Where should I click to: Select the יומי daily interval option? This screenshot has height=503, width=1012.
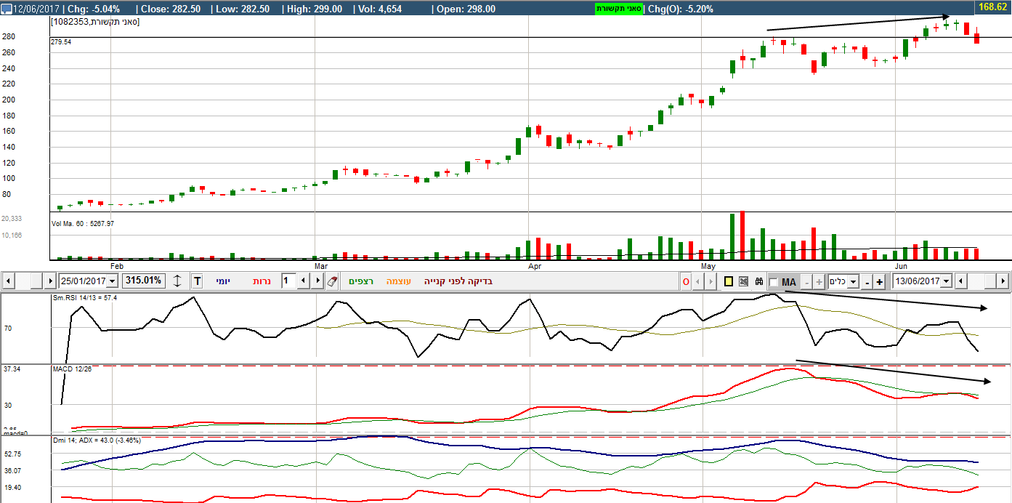click(x=222, y=281)
